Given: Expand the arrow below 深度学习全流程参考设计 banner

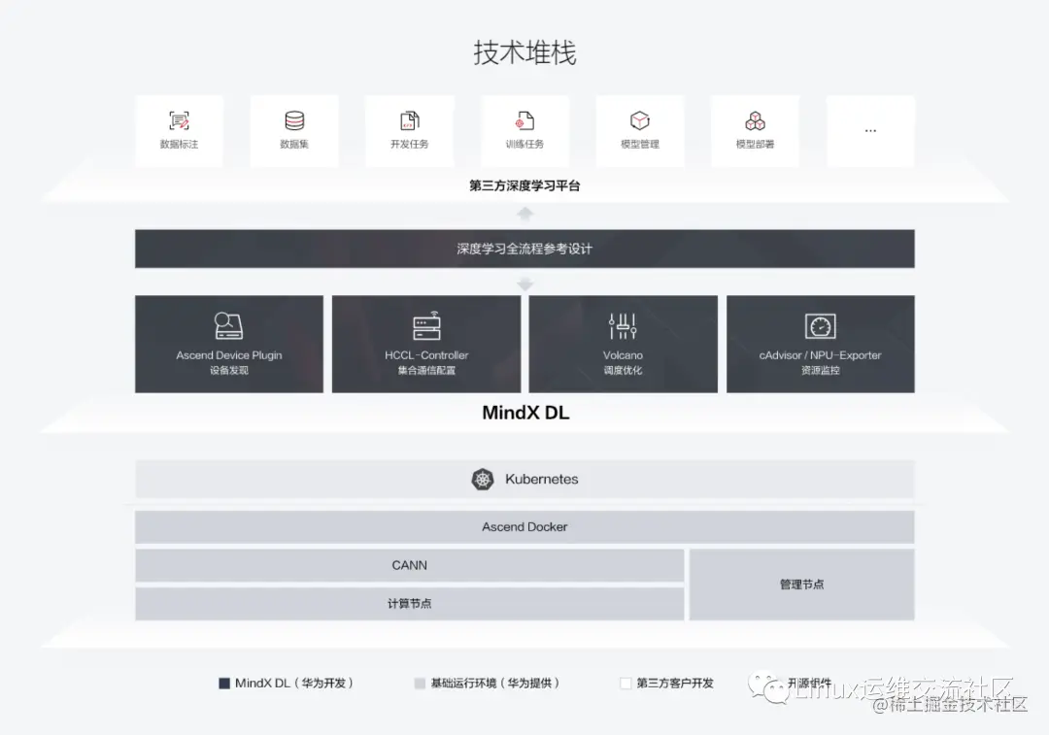Looking at the screenshot, I should pos(524,282).
